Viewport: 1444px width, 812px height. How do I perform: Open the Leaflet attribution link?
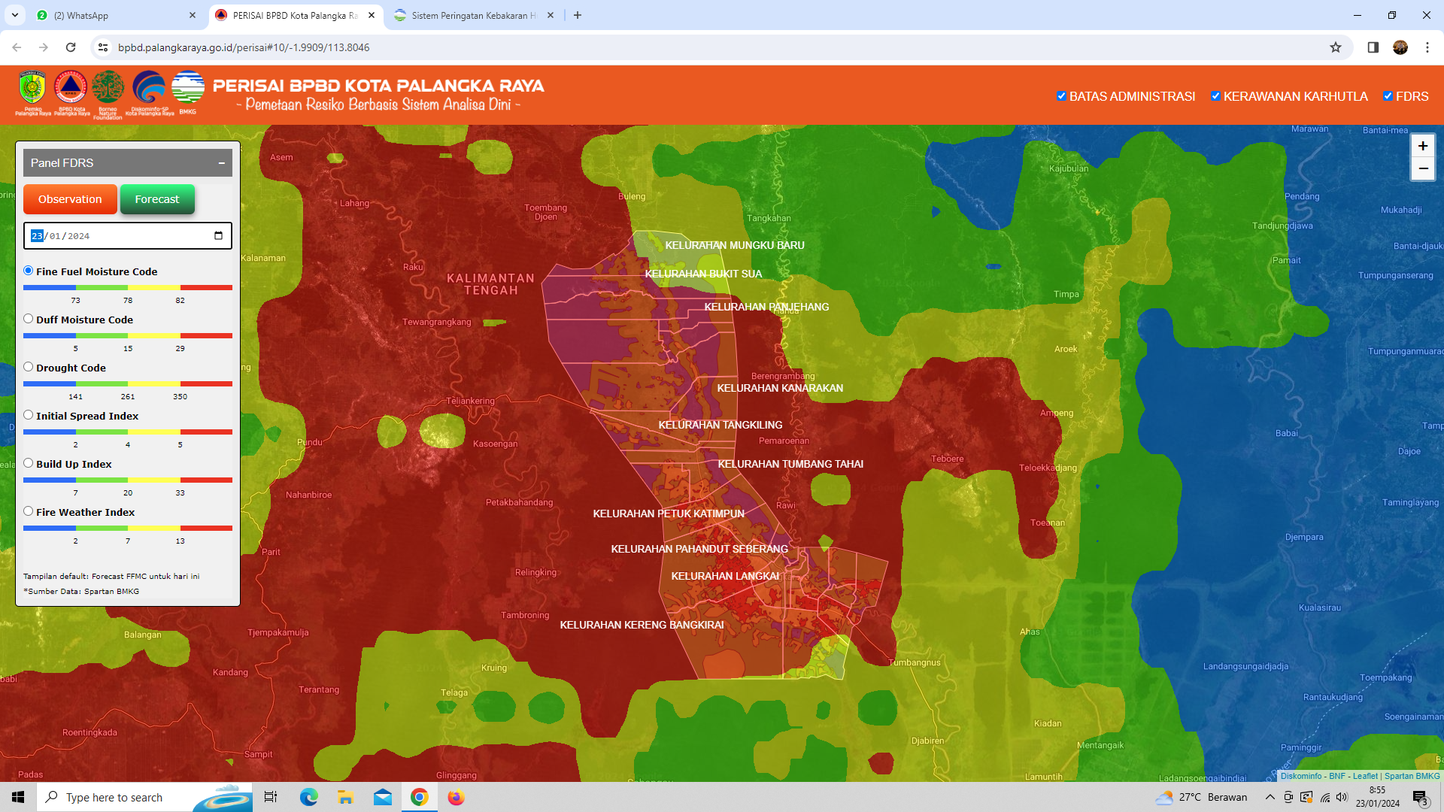[1365, 776]
